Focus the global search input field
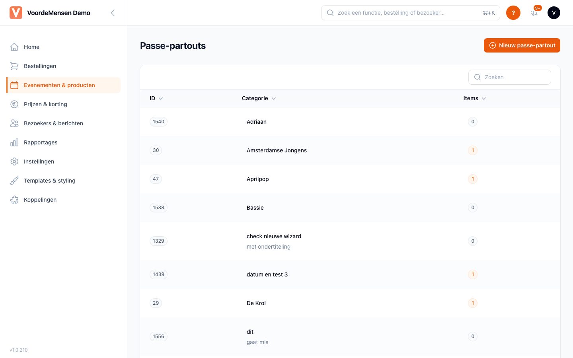This screenshot has height=358, width=573. click(x=411, y=13)
